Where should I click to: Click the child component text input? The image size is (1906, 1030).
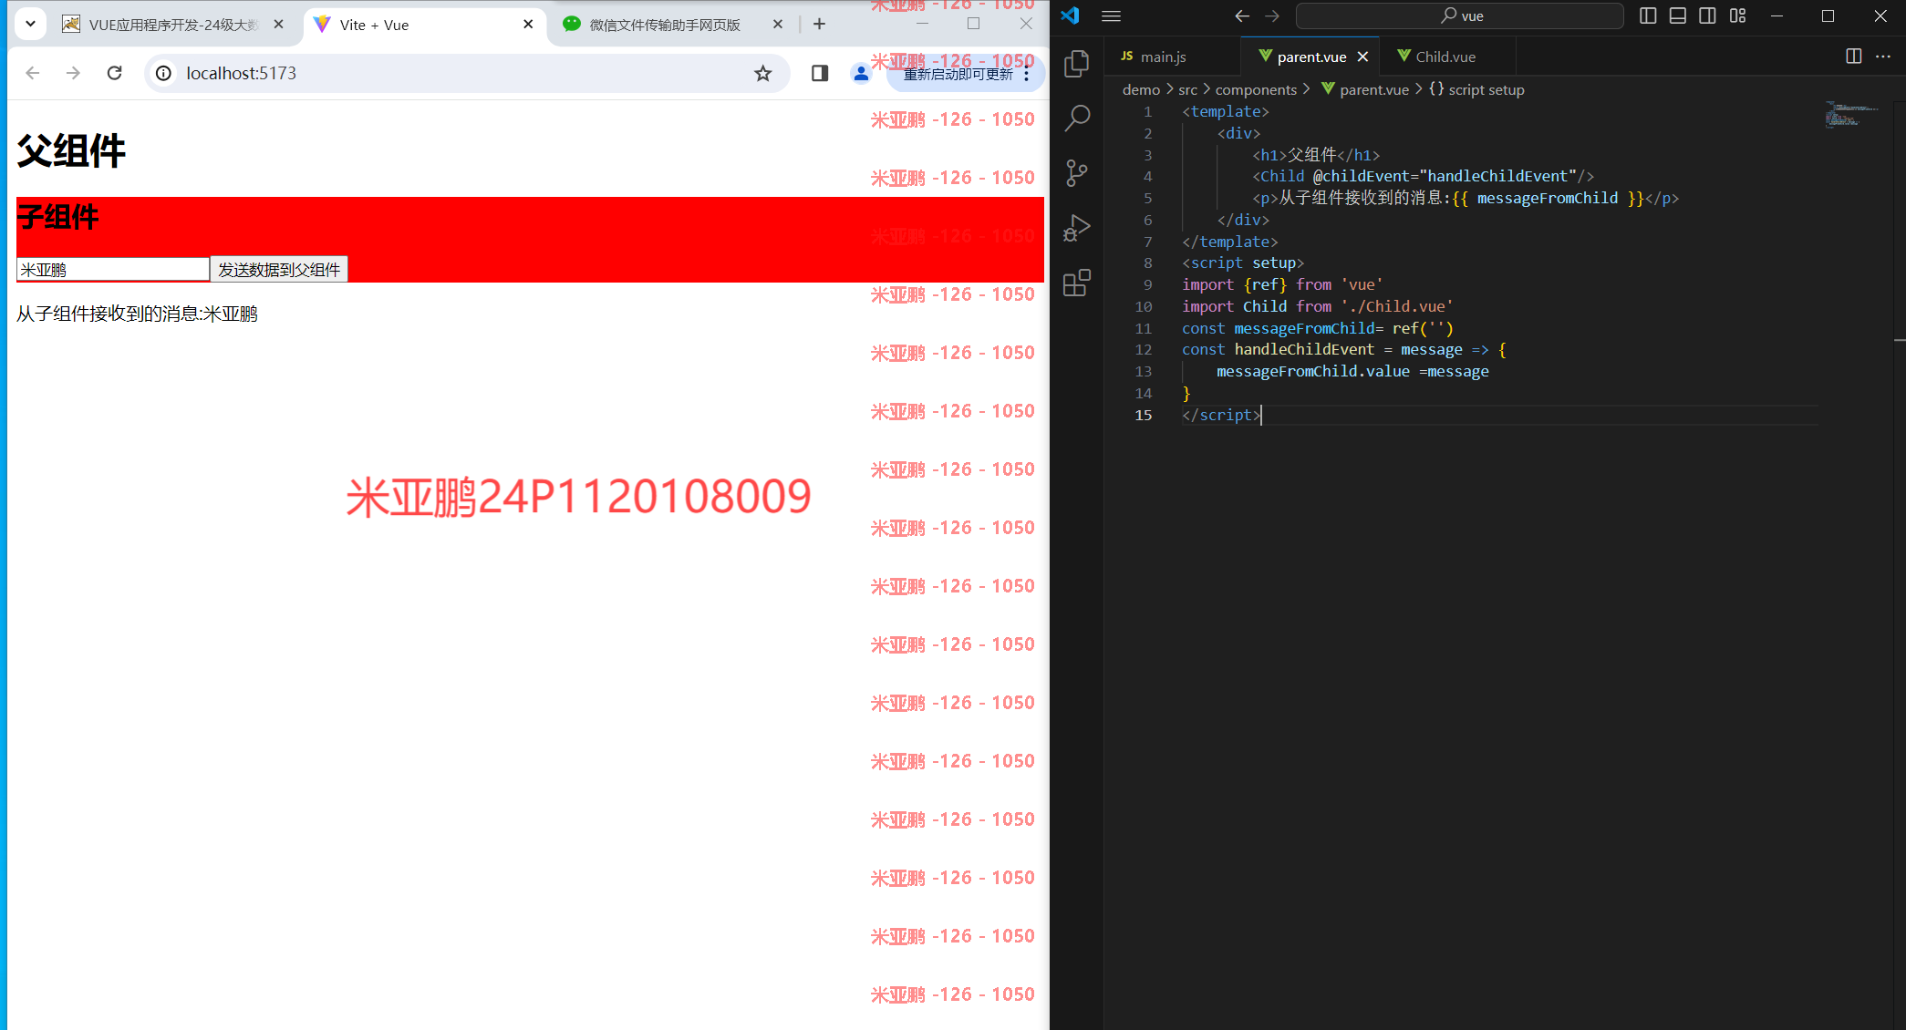tap(113, 269)
